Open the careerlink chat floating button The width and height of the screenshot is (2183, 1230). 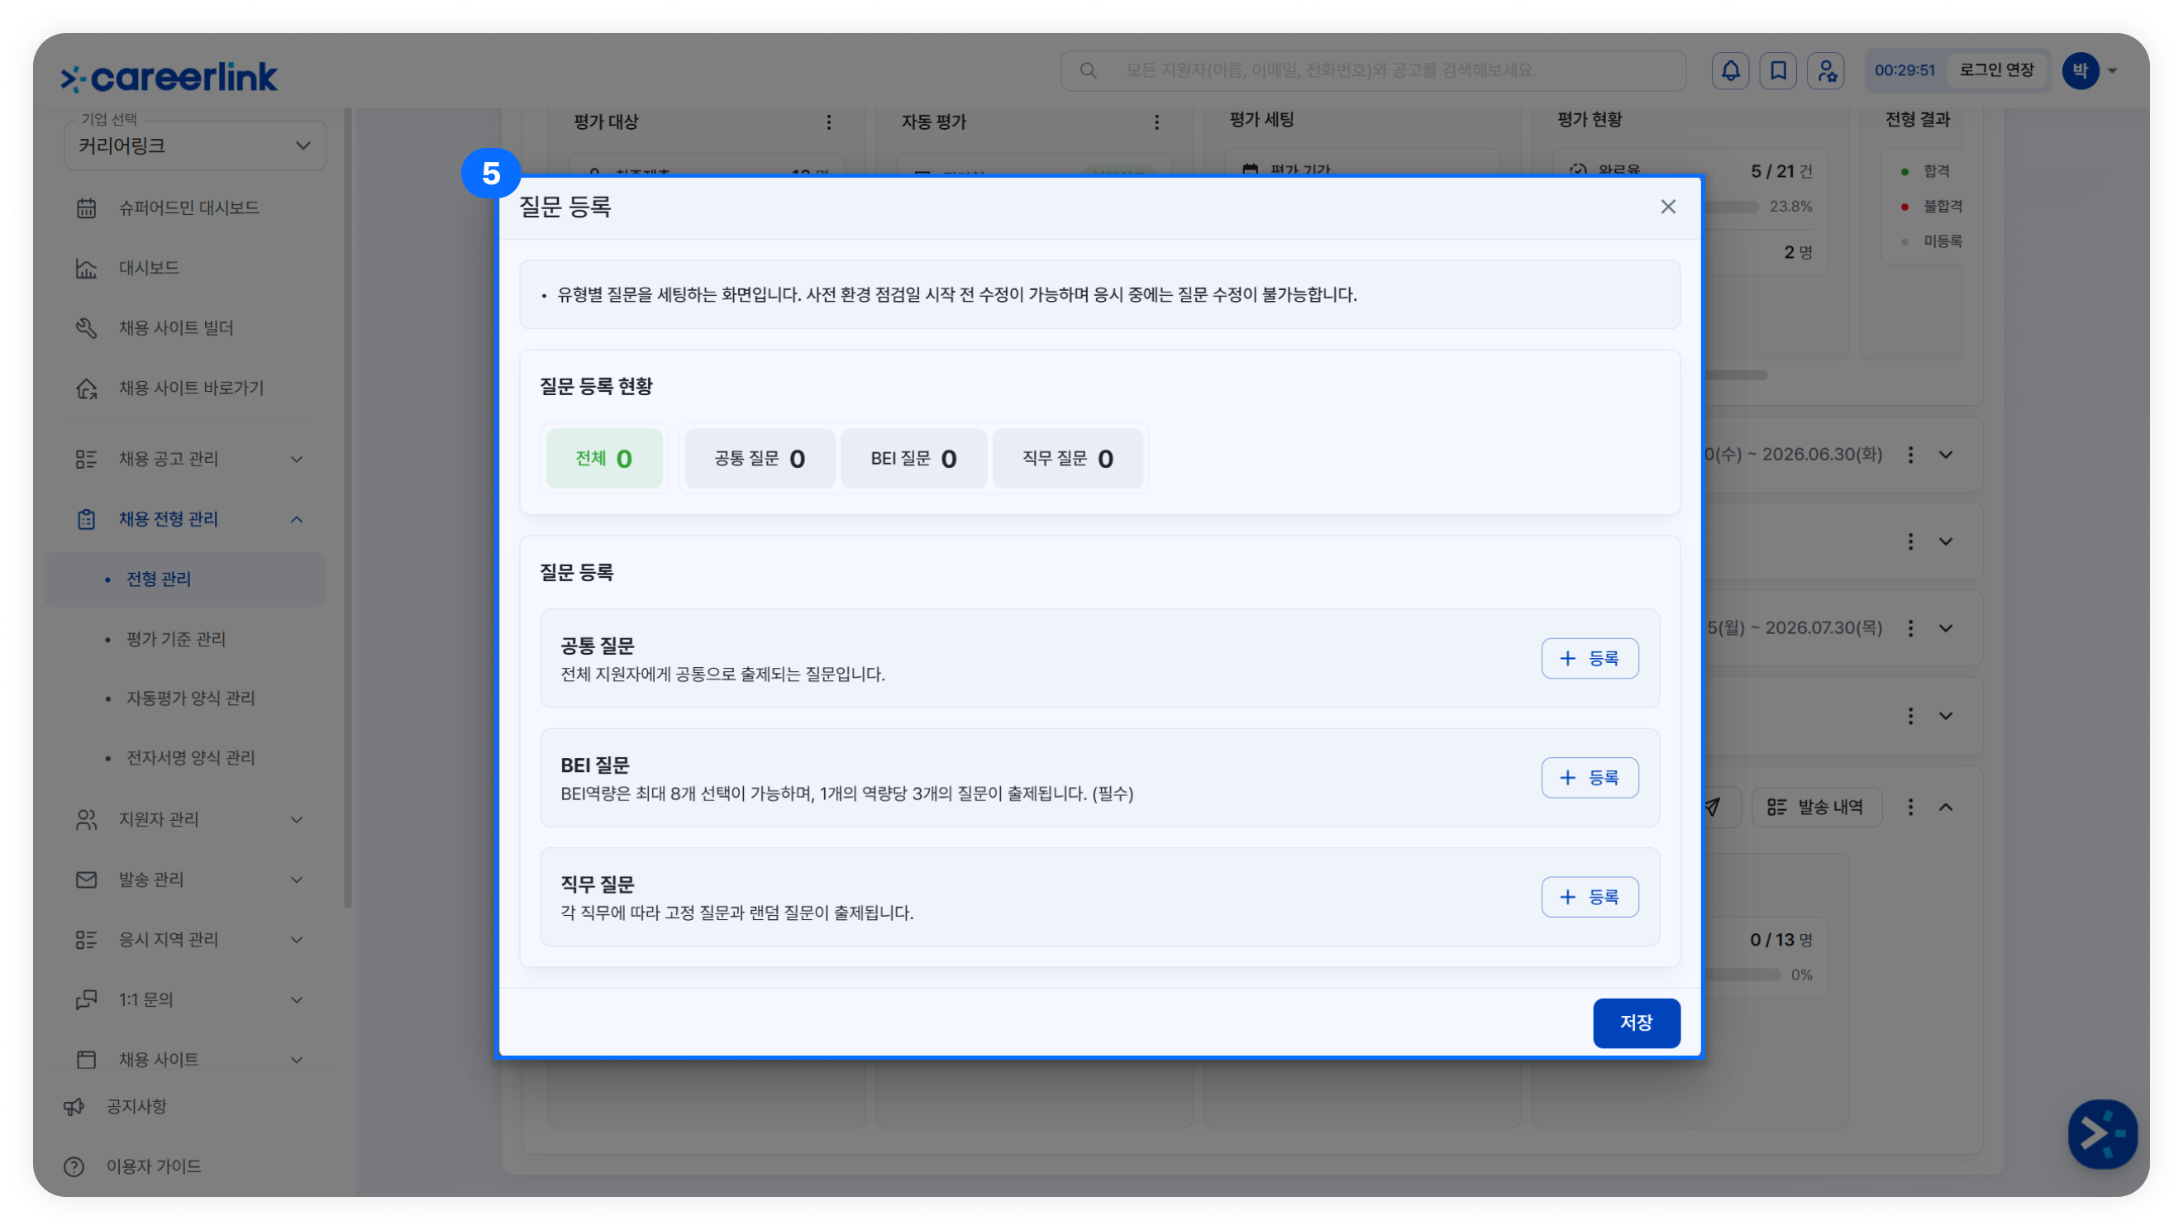pos(2103,1133)
